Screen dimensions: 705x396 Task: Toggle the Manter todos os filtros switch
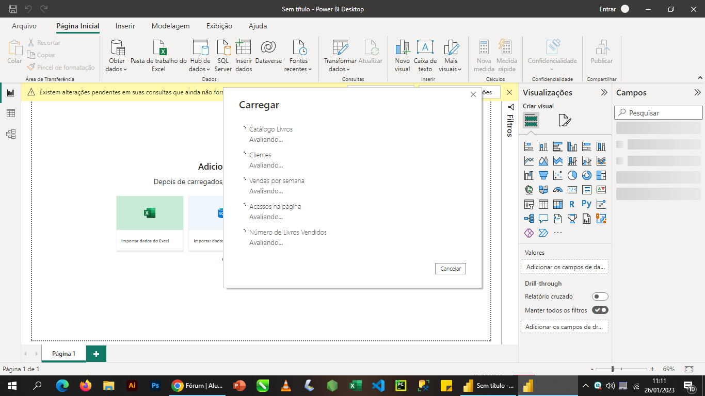point(600,310)
